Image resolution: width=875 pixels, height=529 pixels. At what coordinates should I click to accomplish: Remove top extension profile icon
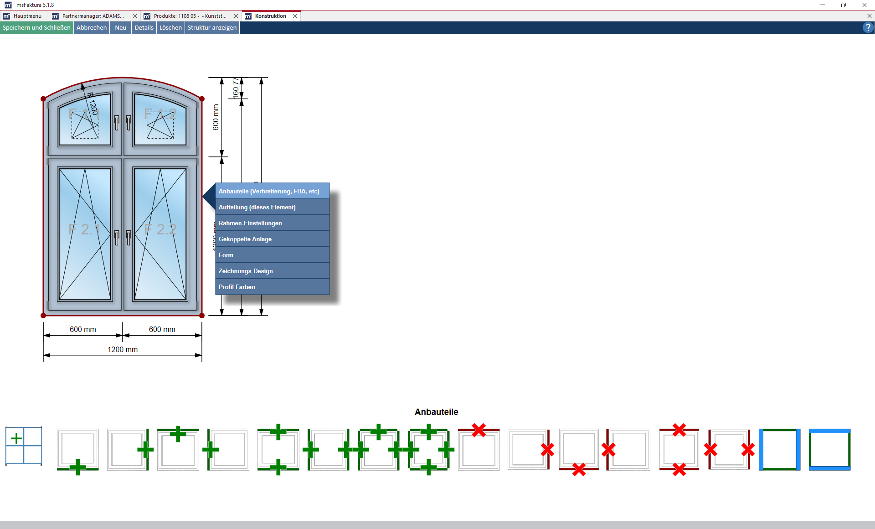tap(479, 450)
